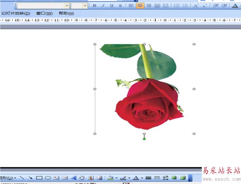
Task: Apply distributed alignment
Action: (157, 6)
